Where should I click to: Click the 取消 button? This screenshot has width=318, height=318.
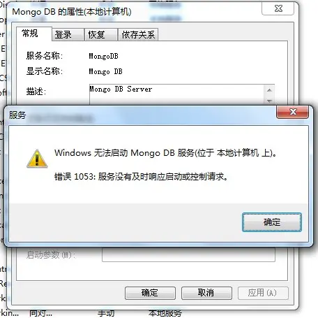(x=206, y=293)
